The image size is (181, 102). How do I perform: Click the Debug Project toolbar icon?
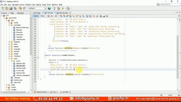click(x=68, y=8)
